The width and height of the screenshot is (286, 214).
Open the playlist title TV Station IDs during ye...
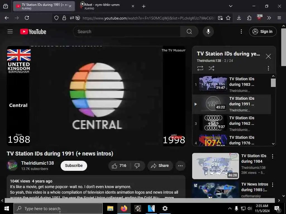(228, 54)
